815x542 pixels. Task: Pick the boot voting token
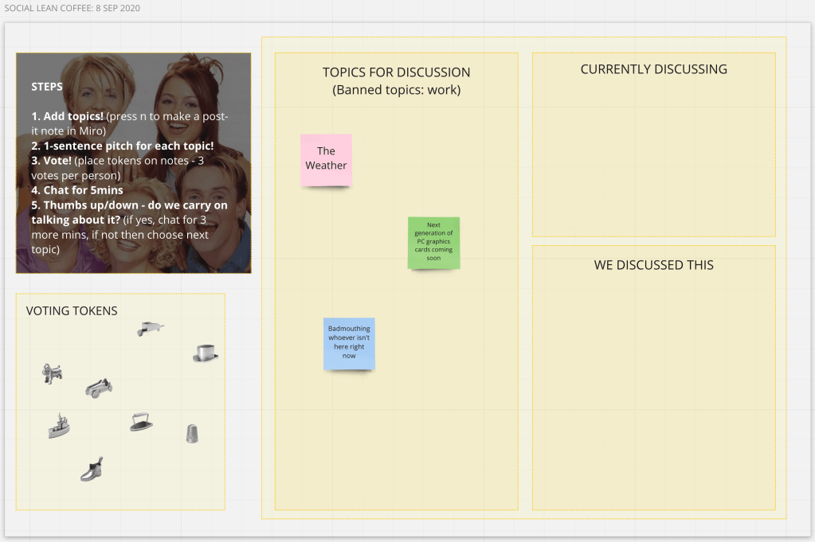click(x=92, y=470)
